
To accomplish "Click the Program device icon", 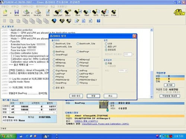I will coord(105,13).
